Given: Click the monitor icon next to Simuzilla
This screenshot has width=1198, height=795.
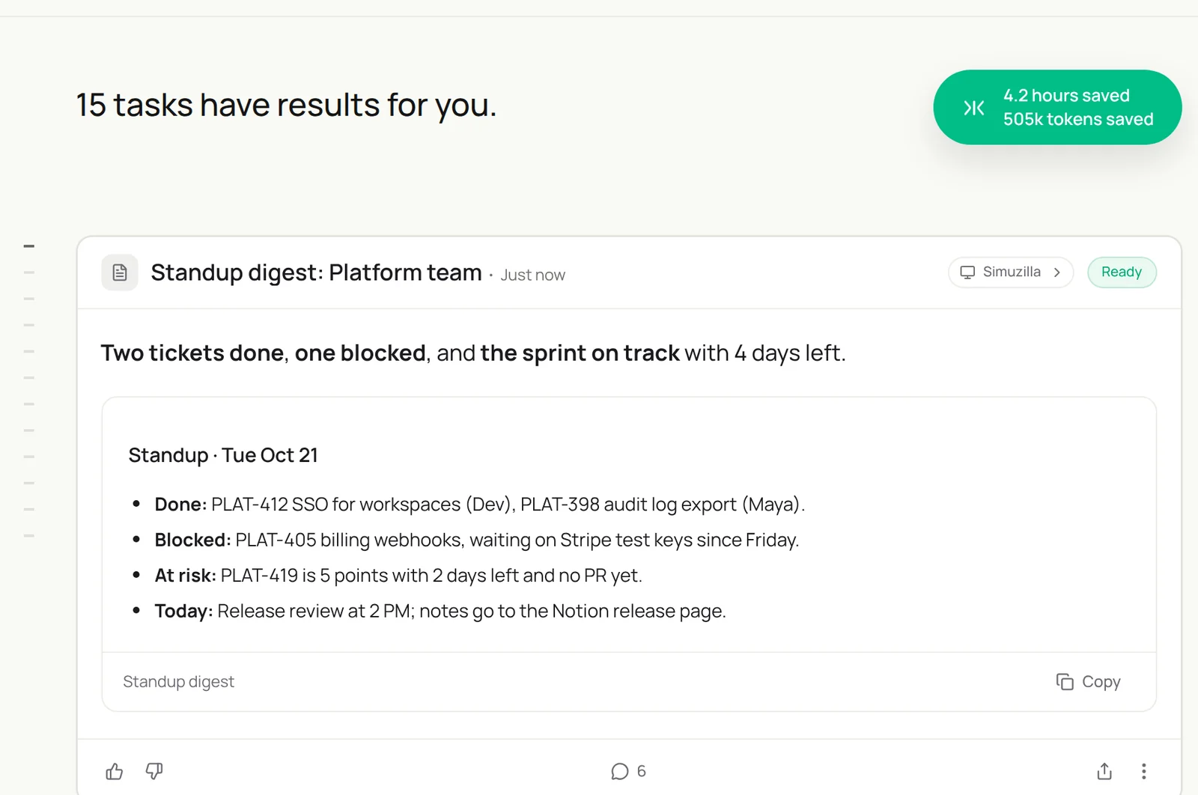Looking at the screenshot, I should coord(967,272).
